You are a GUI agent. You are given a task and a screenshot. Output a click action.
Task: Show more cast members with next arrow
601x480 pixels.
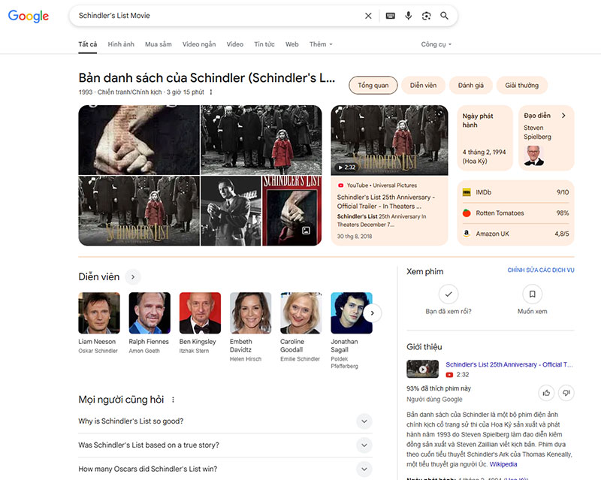(372, 312)
